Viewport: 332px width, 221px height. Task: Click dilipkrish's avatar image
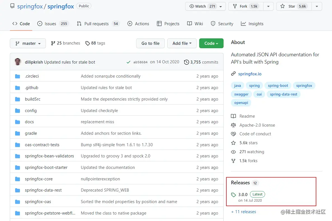tap(18, 62)
